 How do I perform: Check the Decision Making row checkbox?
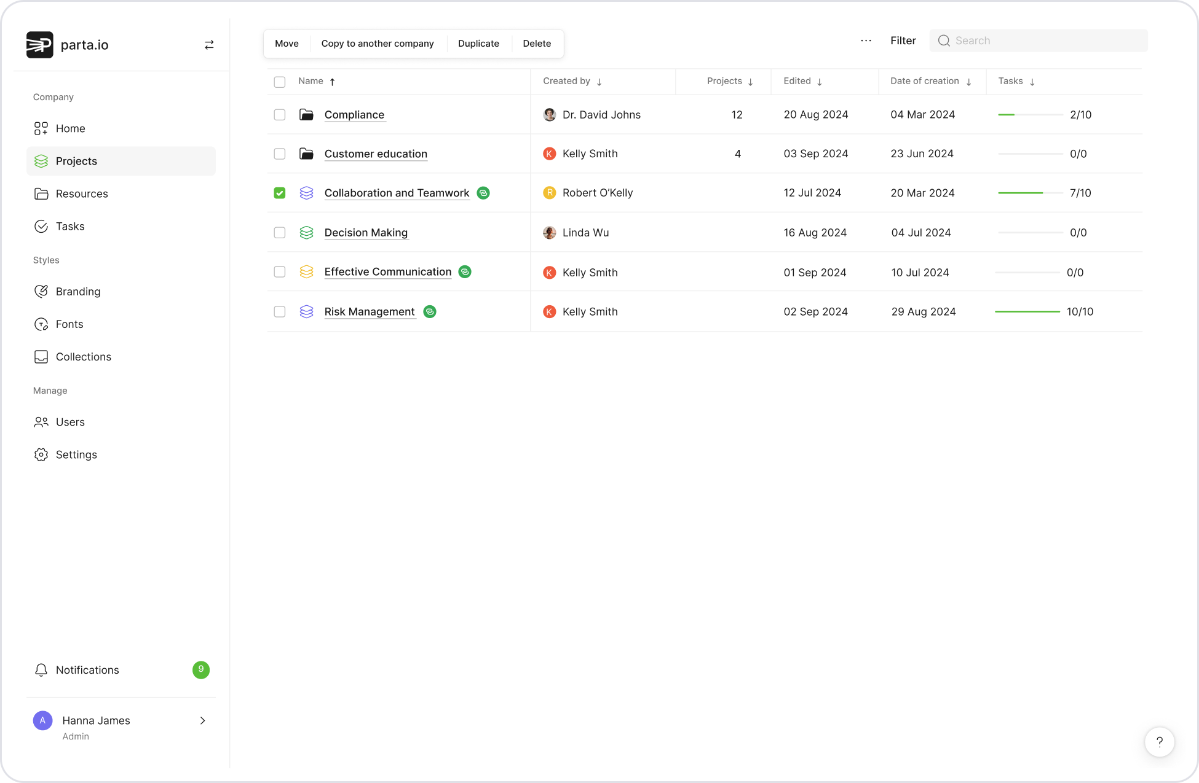(x=280, y=233)
